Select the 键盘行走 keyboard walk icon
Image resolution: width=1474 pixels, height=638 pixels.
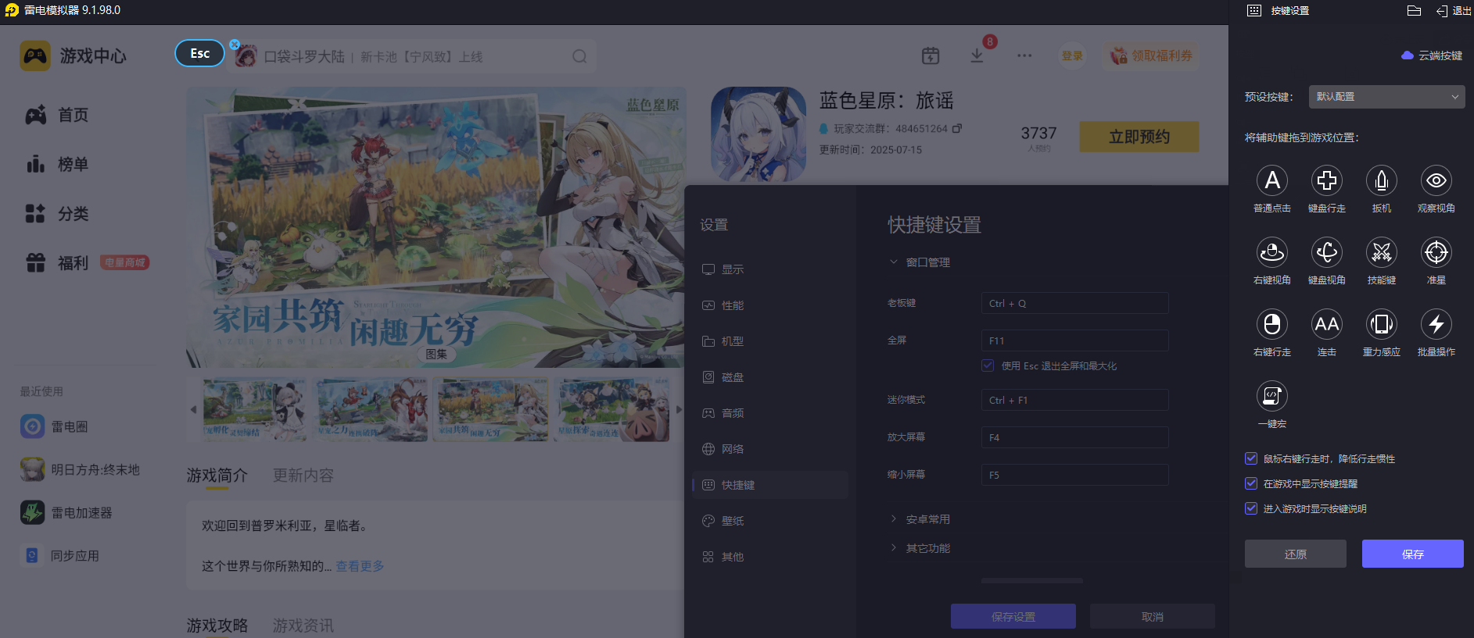coord(1327,180)
